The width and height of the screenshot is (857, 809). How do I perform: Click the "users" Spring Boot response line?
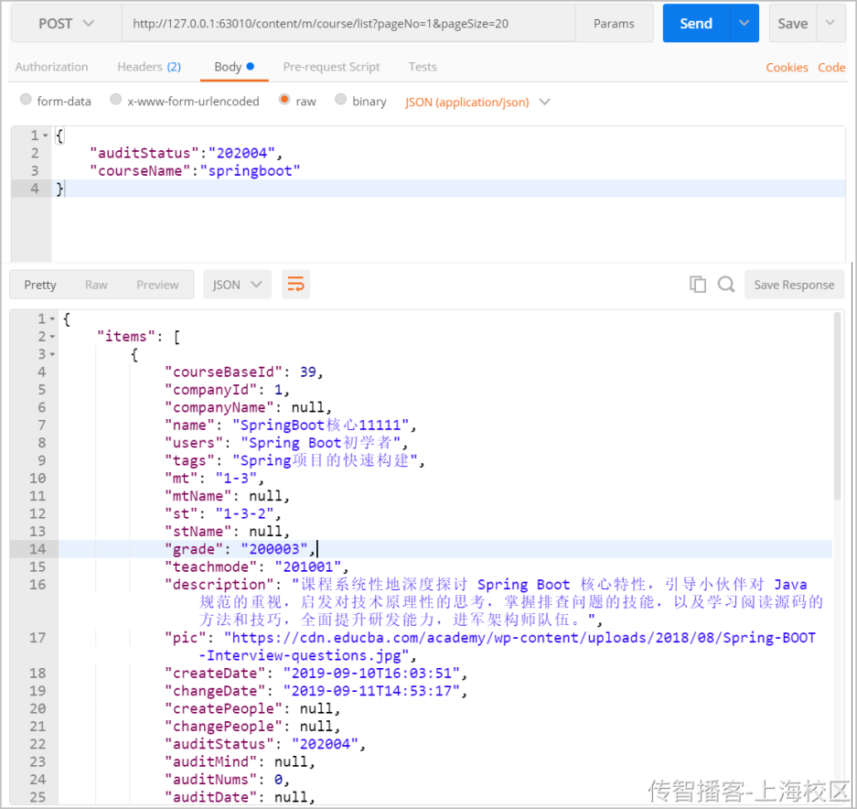click(286, 443)
